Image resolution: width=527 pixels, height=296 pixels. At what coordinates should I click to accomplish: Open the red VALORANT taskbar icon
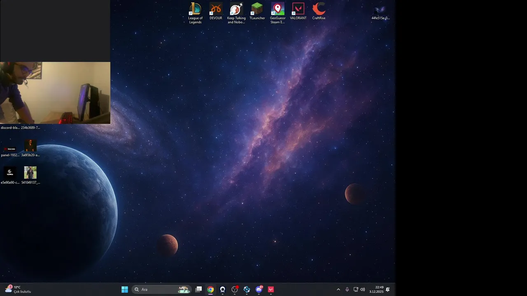click(x=271, y=289)
